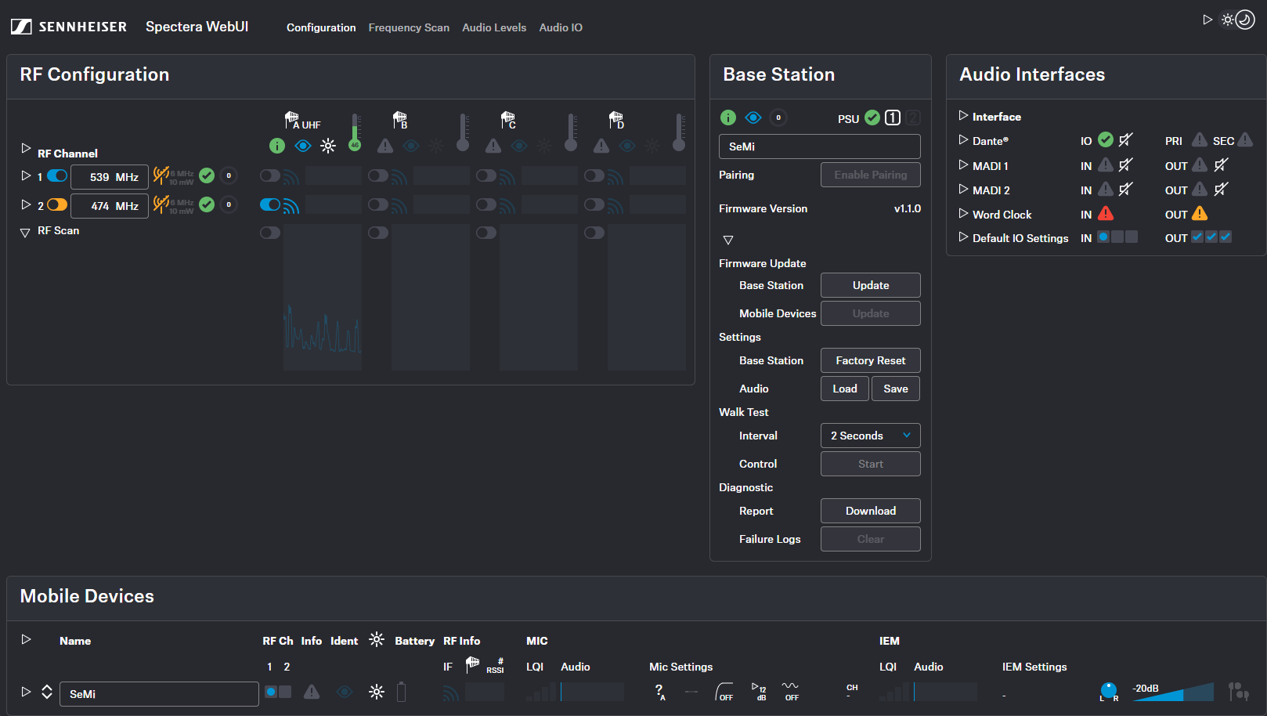Switch to the Frequency Scan tab
This screenshot has height=716, width=1267.
coord(409,27)
